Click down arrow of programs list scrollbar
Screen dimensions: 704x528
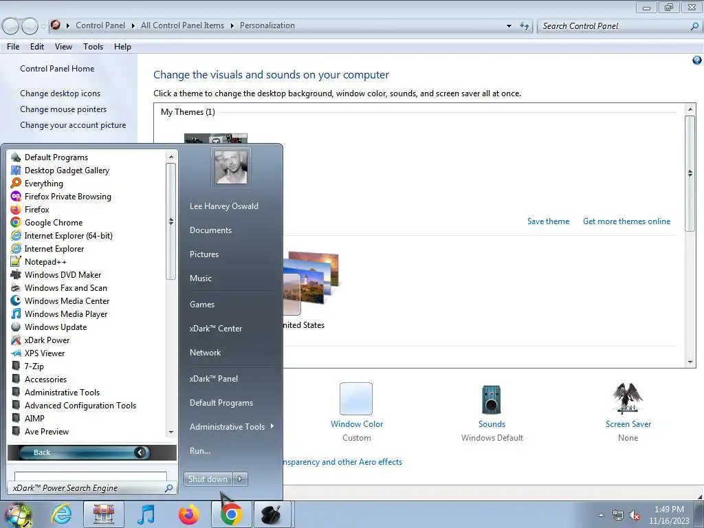(171, 432)
